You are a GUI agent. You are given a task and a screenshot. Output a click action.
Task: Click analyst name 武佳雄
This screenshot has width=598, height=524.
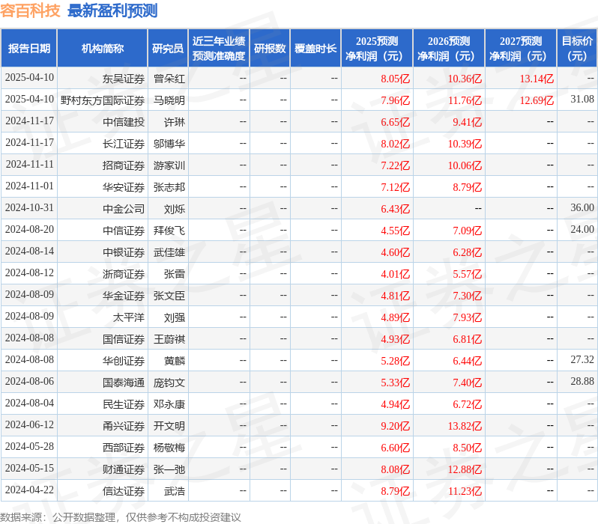pyautogui.click(x=169, y=253)
